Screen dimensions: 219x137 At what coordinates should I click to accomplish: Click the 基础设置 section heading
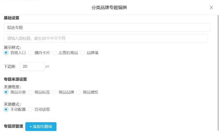(x=12, y=18)
